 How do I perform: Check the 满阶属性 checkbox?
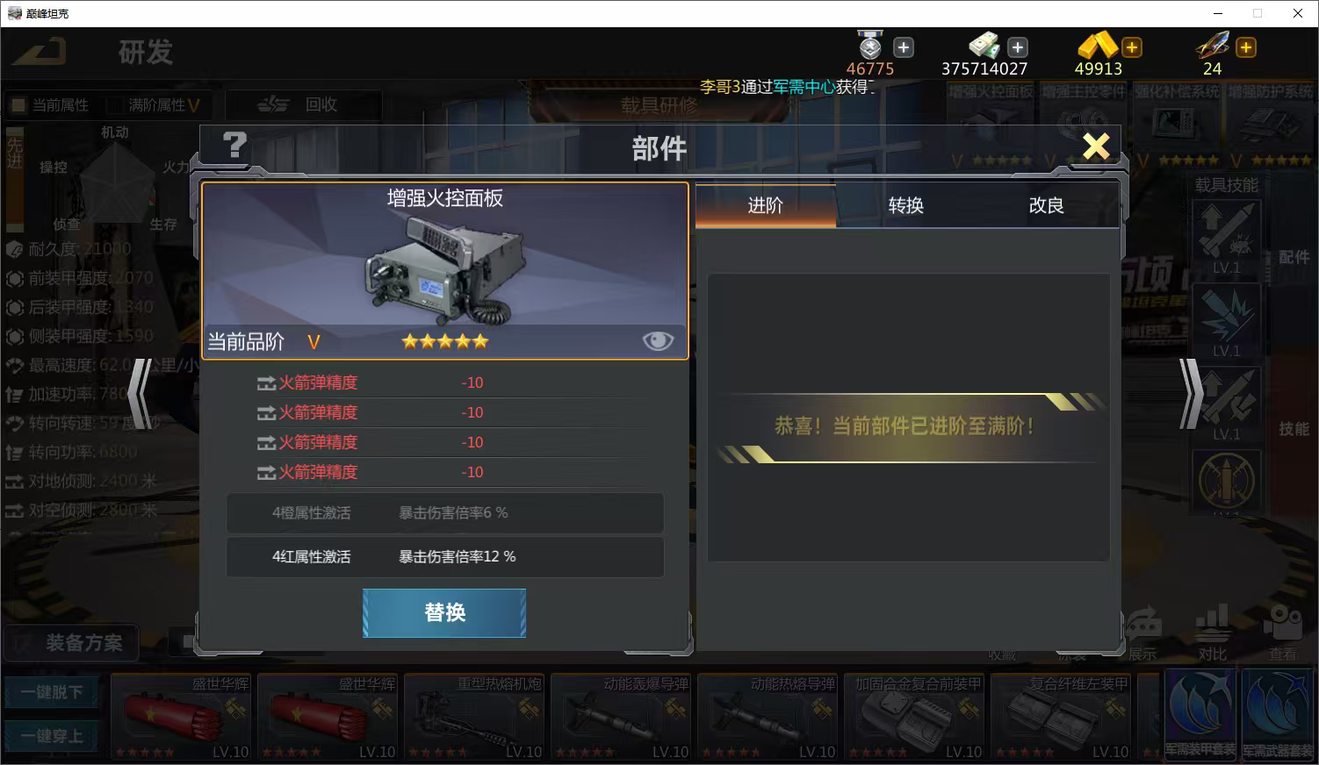pyautogui.click(x=114, y=105)
